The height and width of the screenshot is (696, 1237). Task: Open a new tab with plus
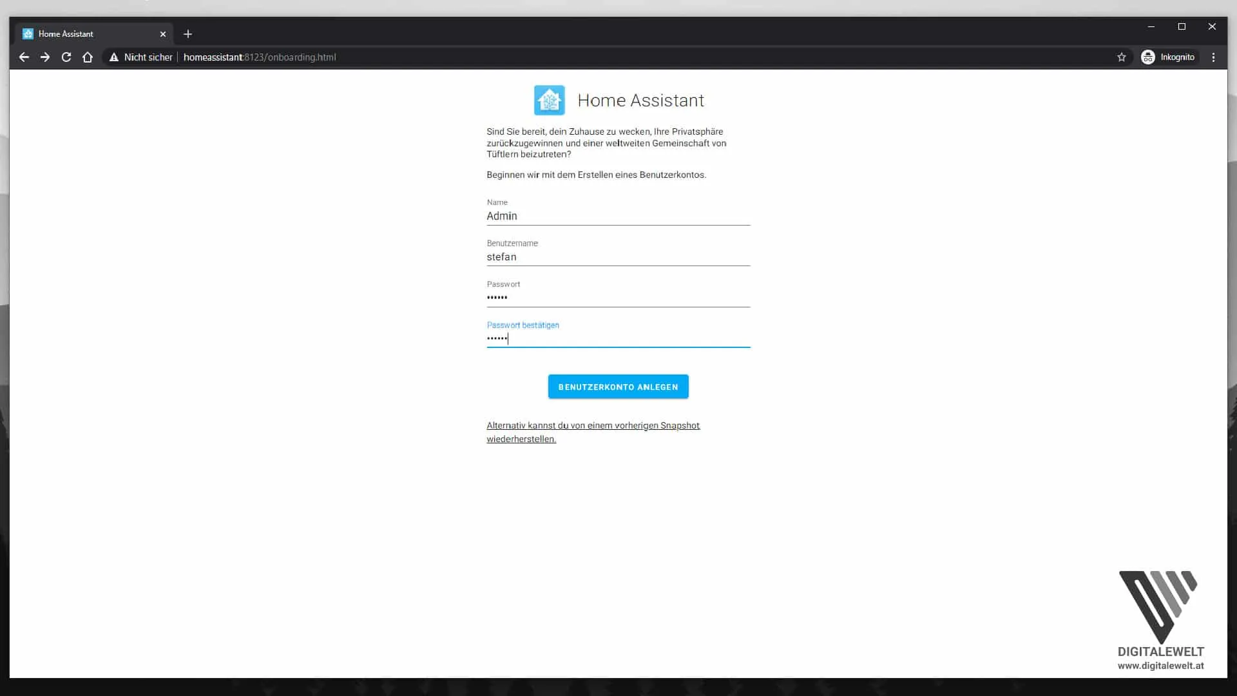(x=188, y=34)
